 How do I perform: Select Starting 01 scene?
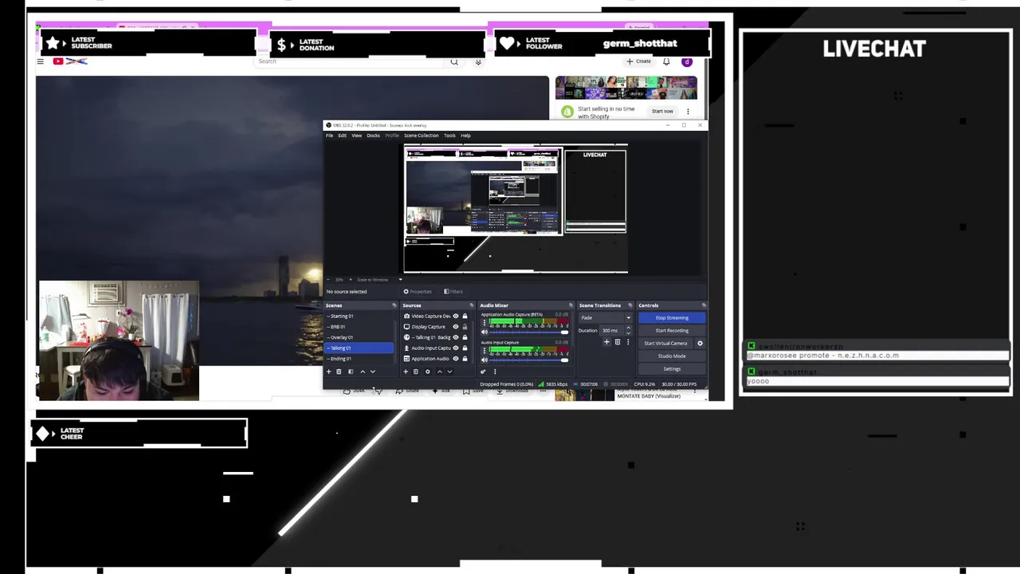click(x=359, y=316)
